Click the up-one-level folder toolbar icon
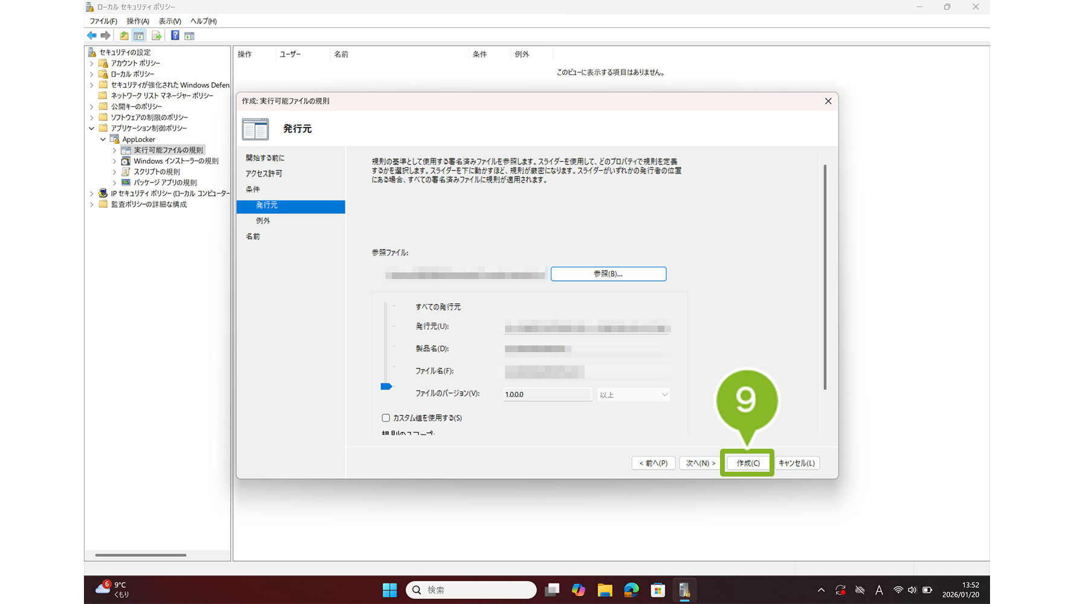This screenshot has width=1074, height=604. click(x=124, y=36)
